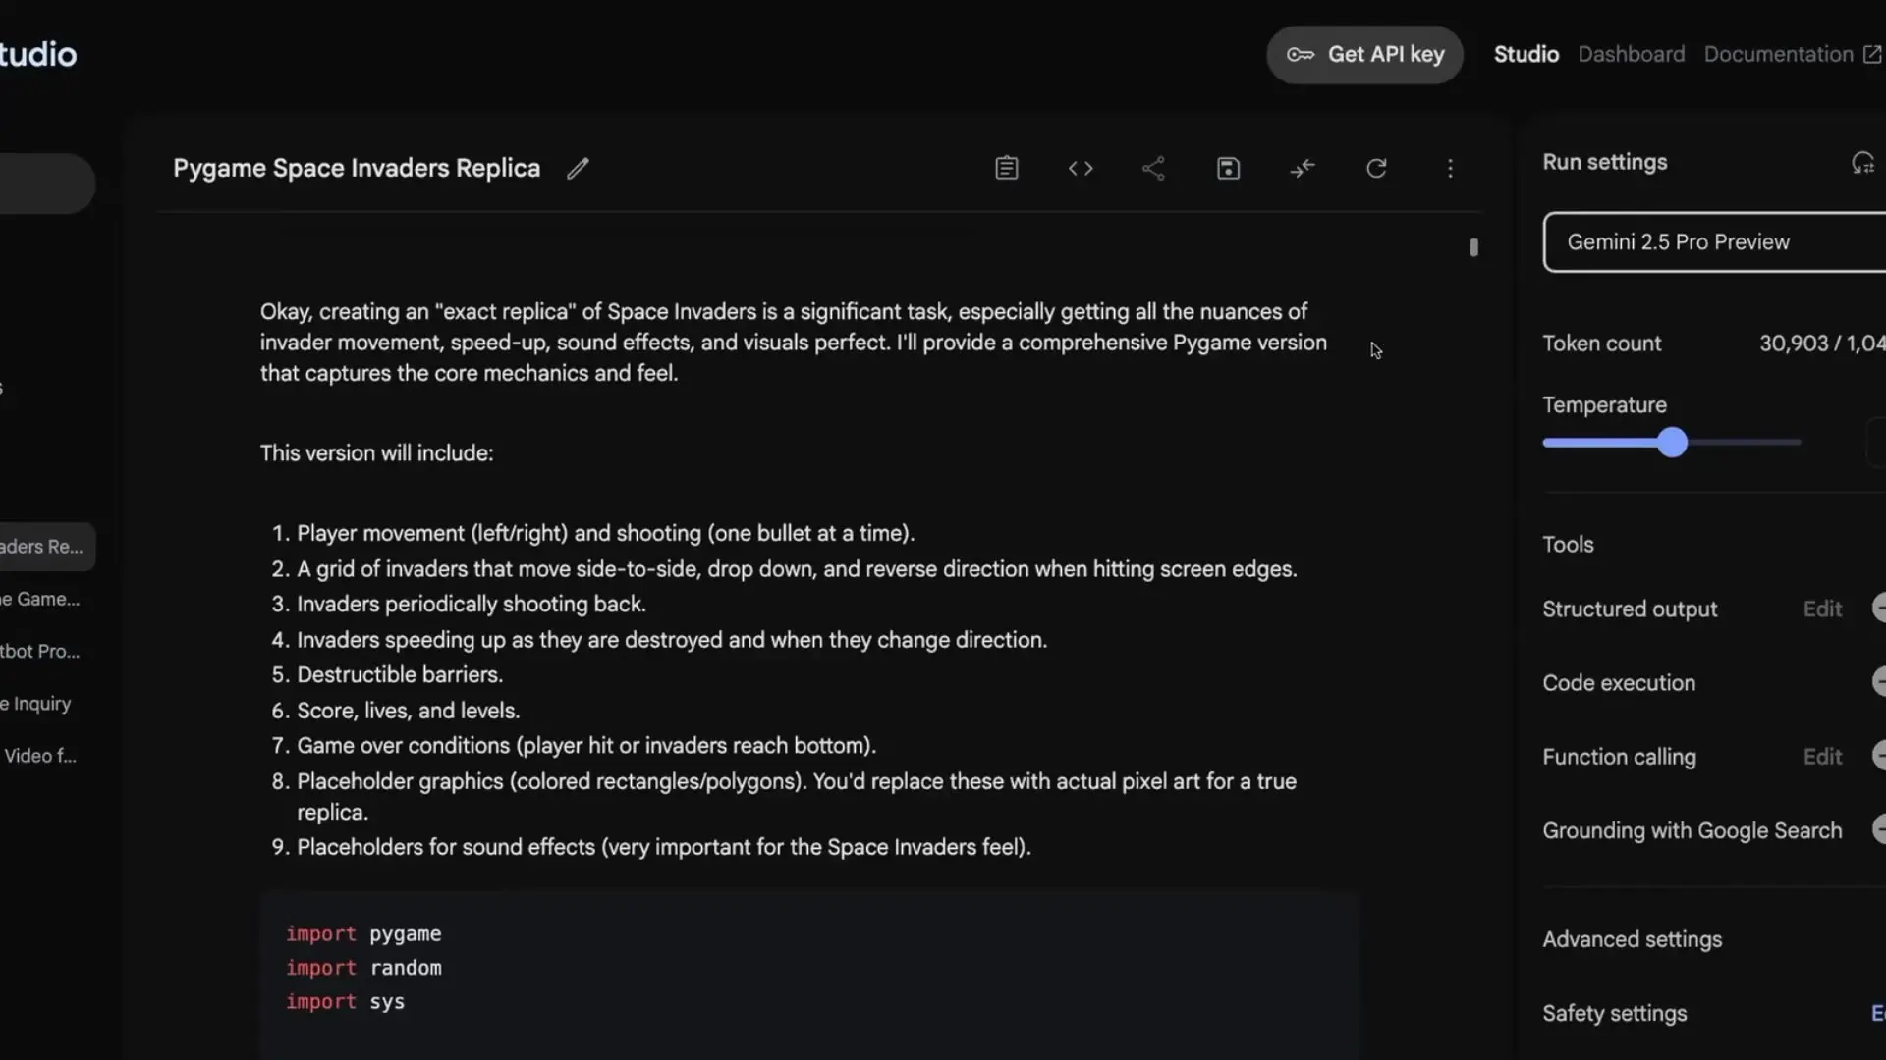The width and height of the screenshot is (1886, 1060).
Task: Toggle Grounding with Google Search switch
Action: (x=1879, y=829)
